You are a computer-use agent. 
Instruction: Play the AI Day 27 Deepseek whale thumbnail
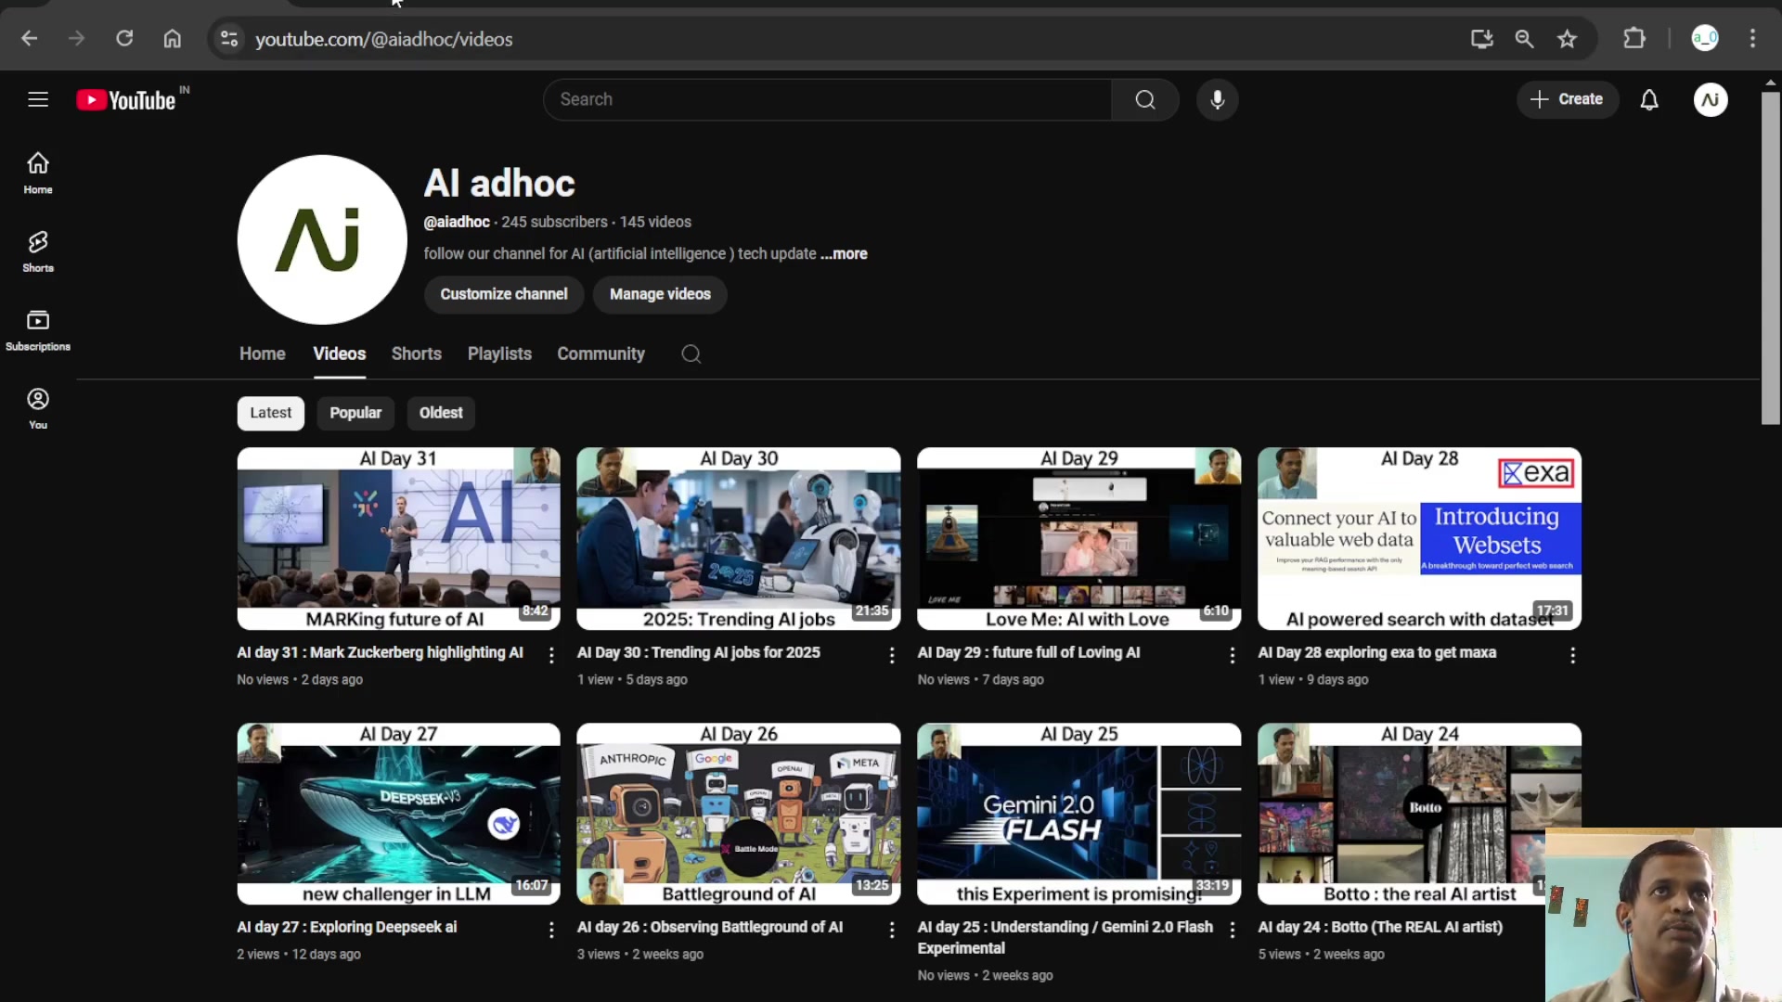(x=399, y=814)
